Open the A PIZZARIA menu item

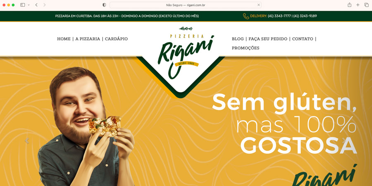[88, 39]
